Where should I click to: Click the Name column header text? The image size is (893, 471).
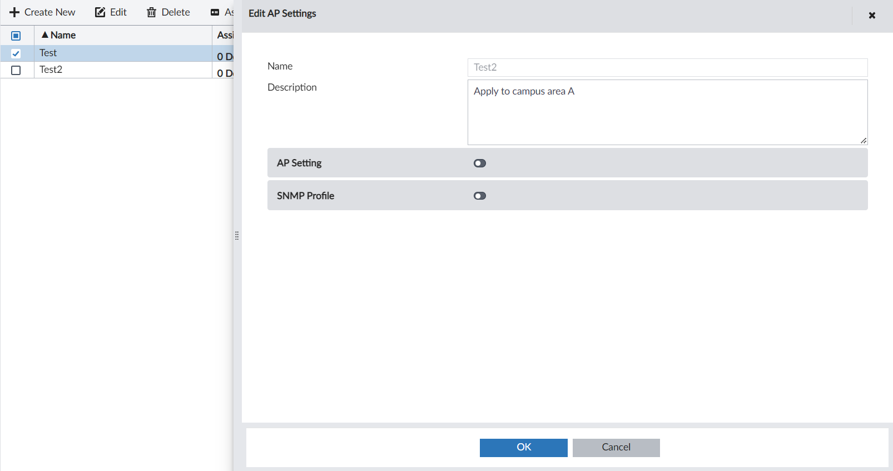tap(63, 35)
